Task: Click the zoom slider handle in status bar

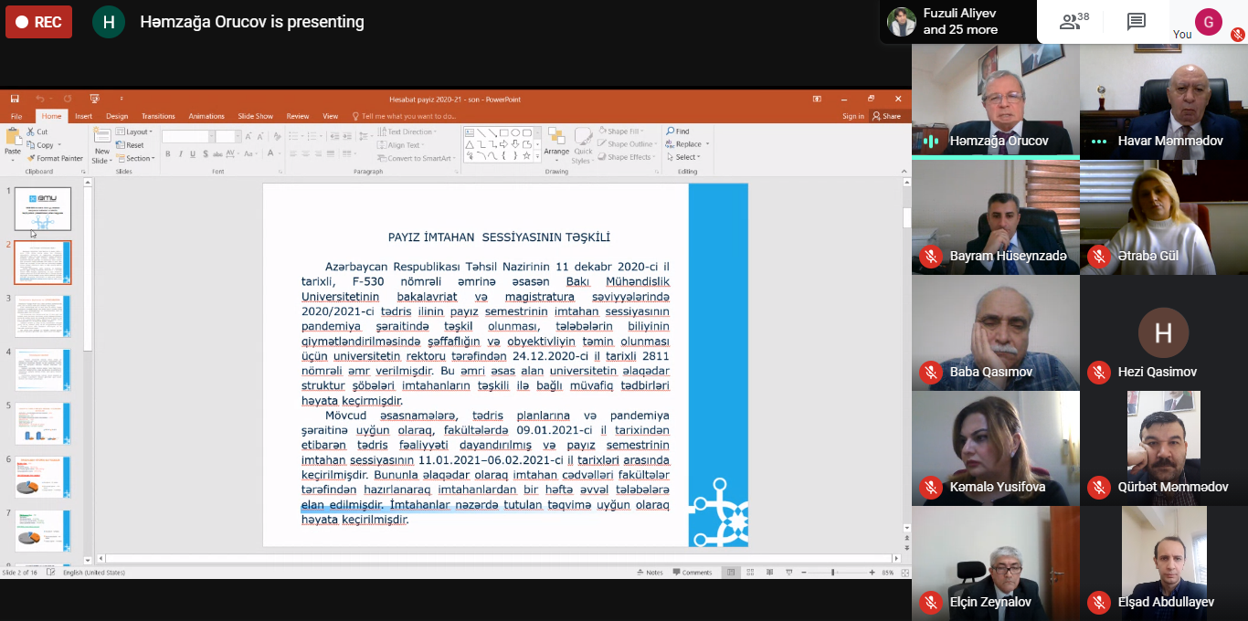Action: coord(833,573)
